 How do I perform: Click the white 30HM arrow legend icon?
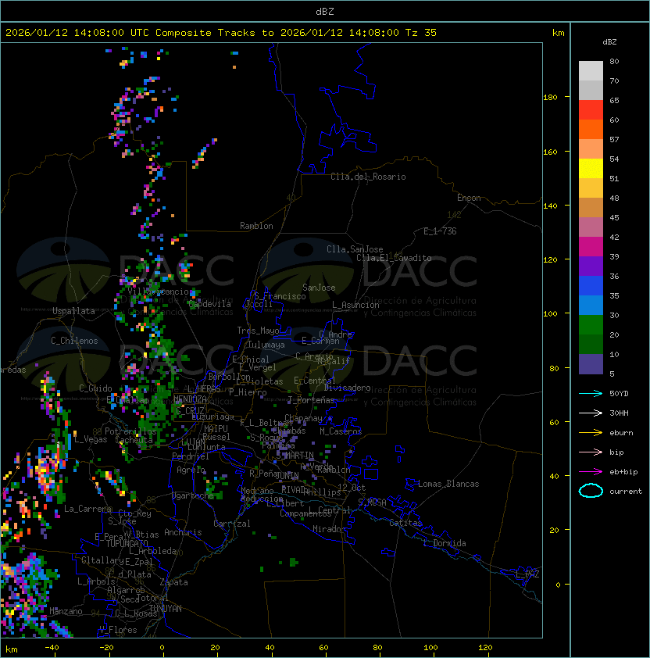click(591, 413)
